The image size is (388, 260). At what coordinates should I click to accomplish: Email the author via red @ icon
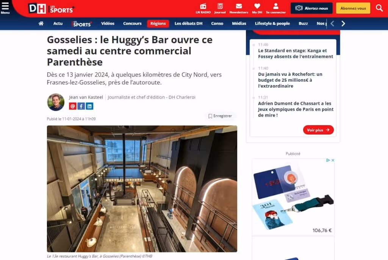pos(72,106)
